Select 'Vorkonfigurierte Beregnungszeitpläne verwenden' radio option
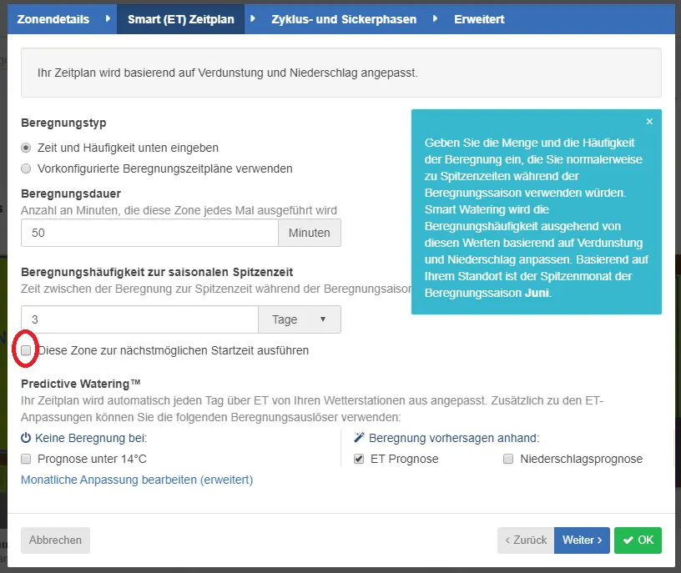Screen dimensions: 681x573 [27, 168]
